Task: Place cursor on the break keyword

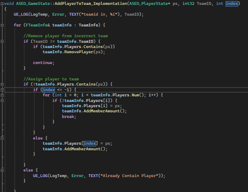Action: [69, 117]
